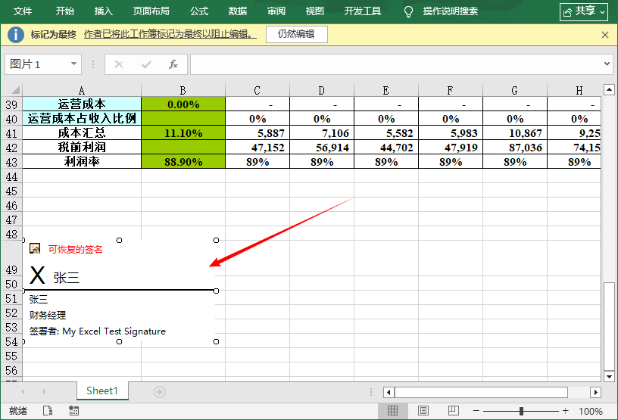Switch to Page Layout view
Image resolution: width=618 pixels, height=420 pixels.
tap(423, 411)
